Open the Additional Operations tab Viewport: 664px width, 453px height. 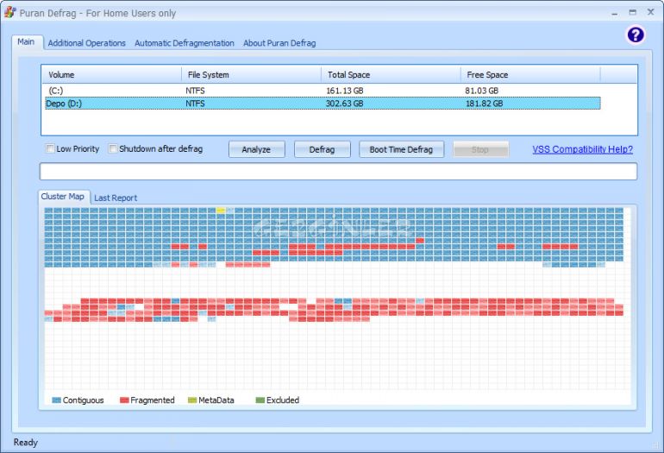pos(86,43)
